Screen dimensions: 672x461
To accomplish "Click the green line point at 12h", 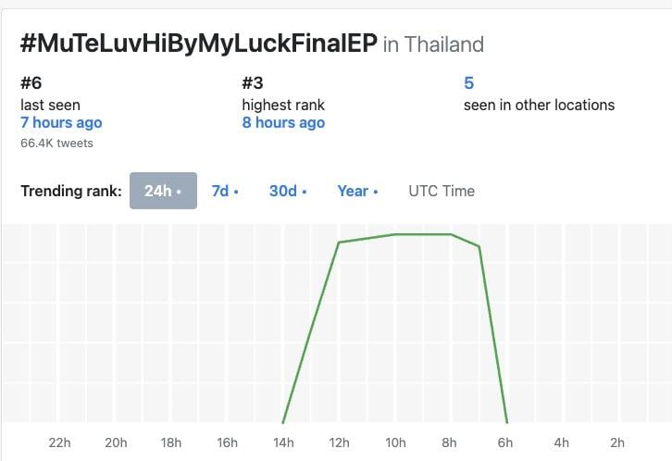I will point(339,243).
